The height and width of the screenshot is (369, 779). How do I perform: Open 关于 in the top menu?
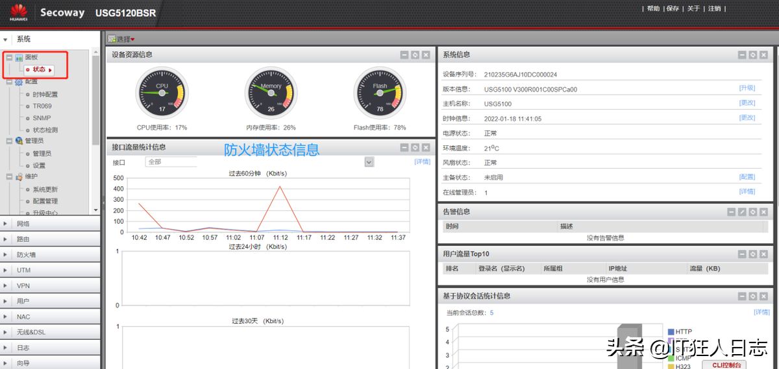[x=693, y=9]
